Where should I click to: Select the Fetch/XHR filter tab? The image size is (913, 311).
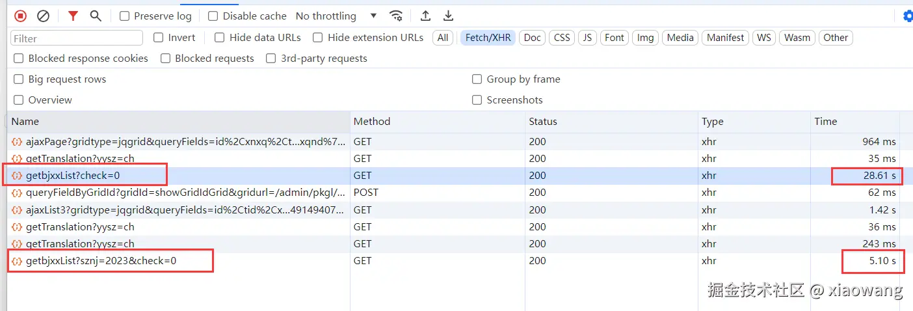point(488,38)
